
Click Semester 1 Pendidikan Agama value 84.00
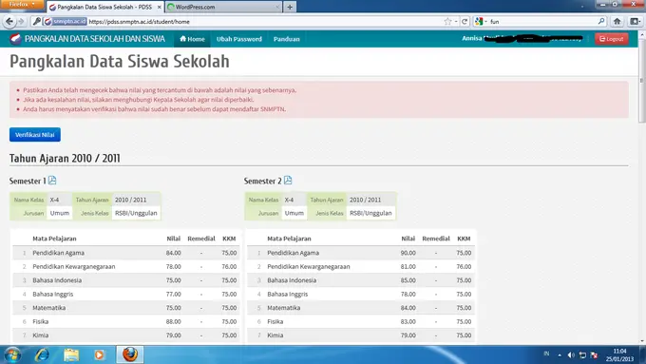(x=174, y=253)
